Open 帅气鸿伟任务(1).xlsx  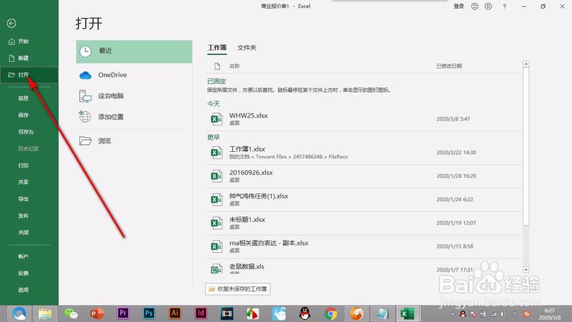click(x=365, y=199)
